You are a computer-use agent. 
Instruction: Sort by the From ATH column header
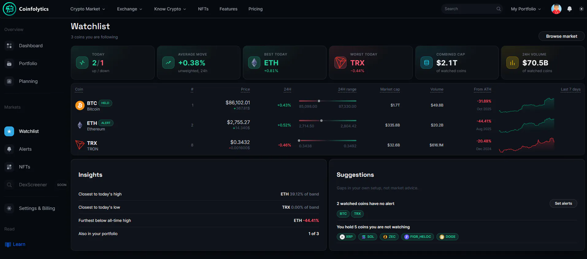482,90
